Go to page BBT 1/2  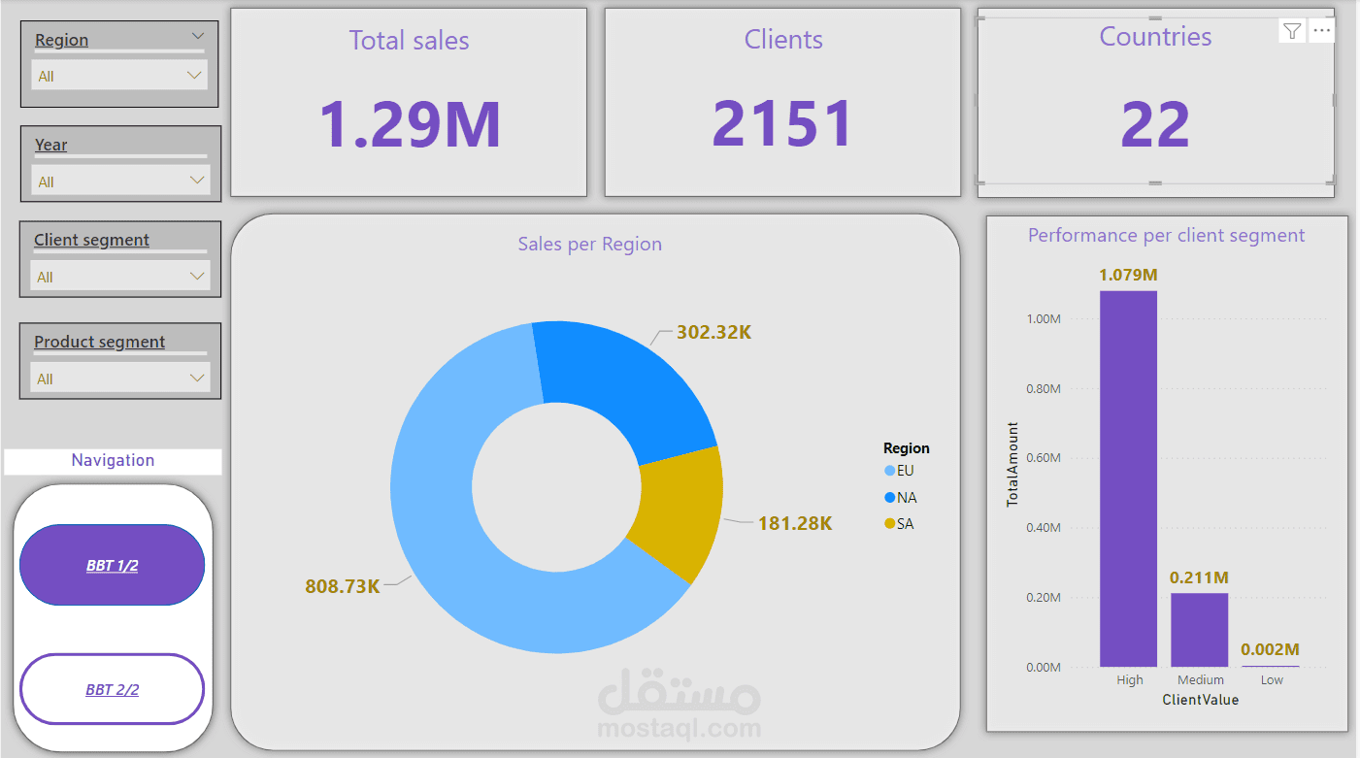pyautogui.click(x=112, y=565)
